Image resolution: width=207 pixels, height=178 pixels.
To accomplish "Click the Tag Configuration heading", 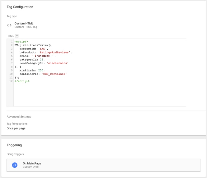I will (20, 7).
